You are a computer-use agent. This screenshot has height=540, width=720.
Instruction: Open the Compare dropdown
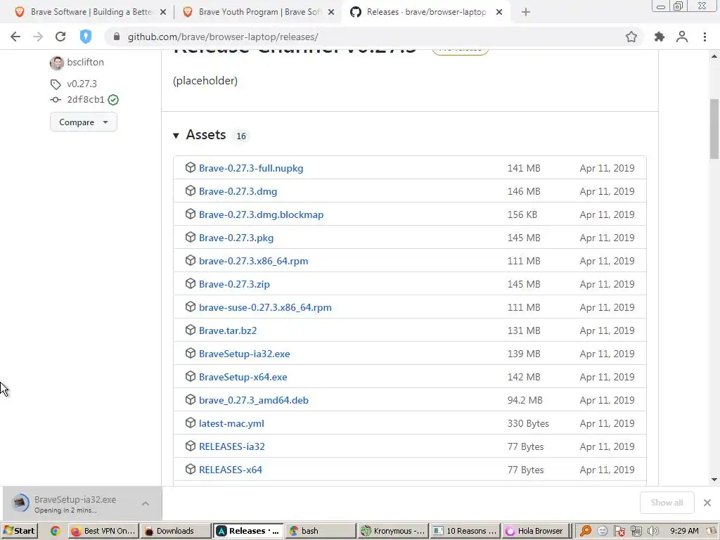(x=84, y=122)
